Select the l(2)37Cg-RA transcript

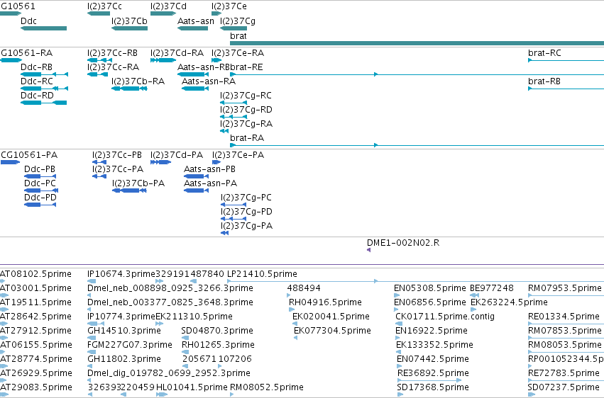pos(224,131)
